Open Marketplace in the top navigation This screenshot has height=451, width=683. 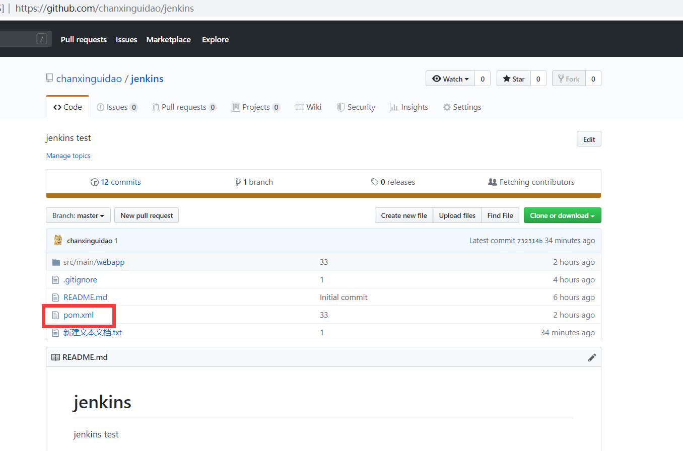[x=169, y=39]
